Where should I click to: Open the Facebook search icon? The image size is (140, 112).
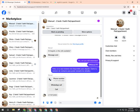point(9,13)
